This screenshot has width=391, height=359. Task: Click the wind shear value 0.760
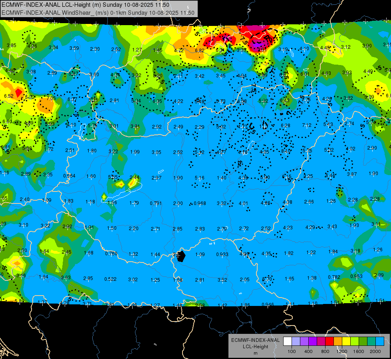coord(111,254)
